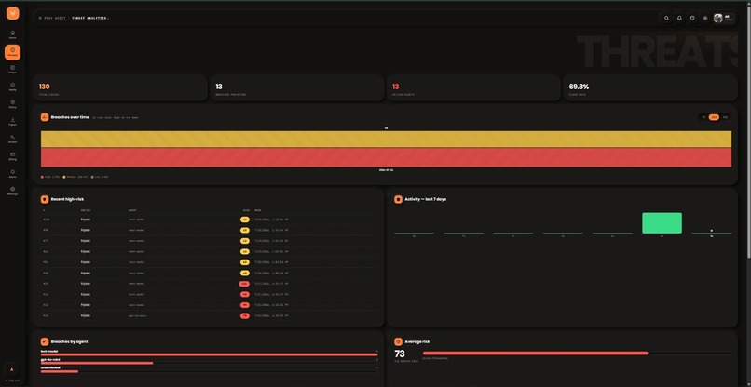The height and width of the screenshot is (387, 751).
Task: Toggle the theme with the sun icon
Action: click(705, 19)
